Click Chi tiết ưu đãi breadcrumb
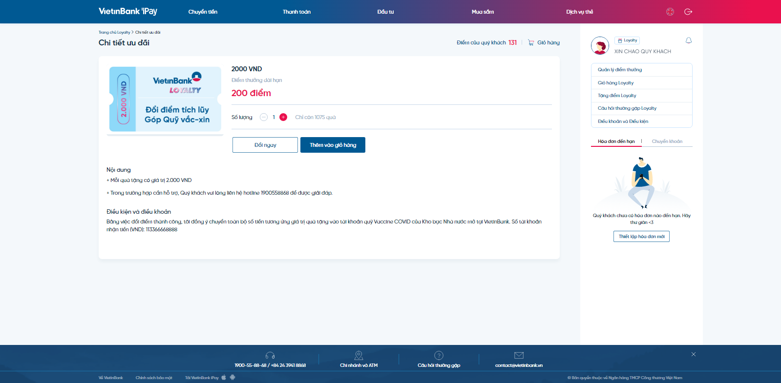Image resolution: width=781 pixels, height=383 pixels. [x=148, y=32]
